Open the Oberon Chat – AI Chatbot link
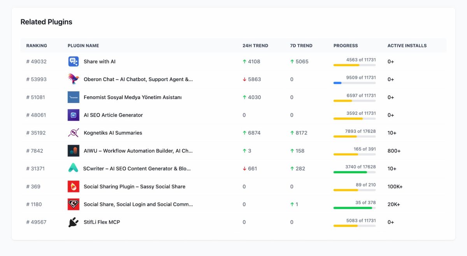 coord(138,79)
